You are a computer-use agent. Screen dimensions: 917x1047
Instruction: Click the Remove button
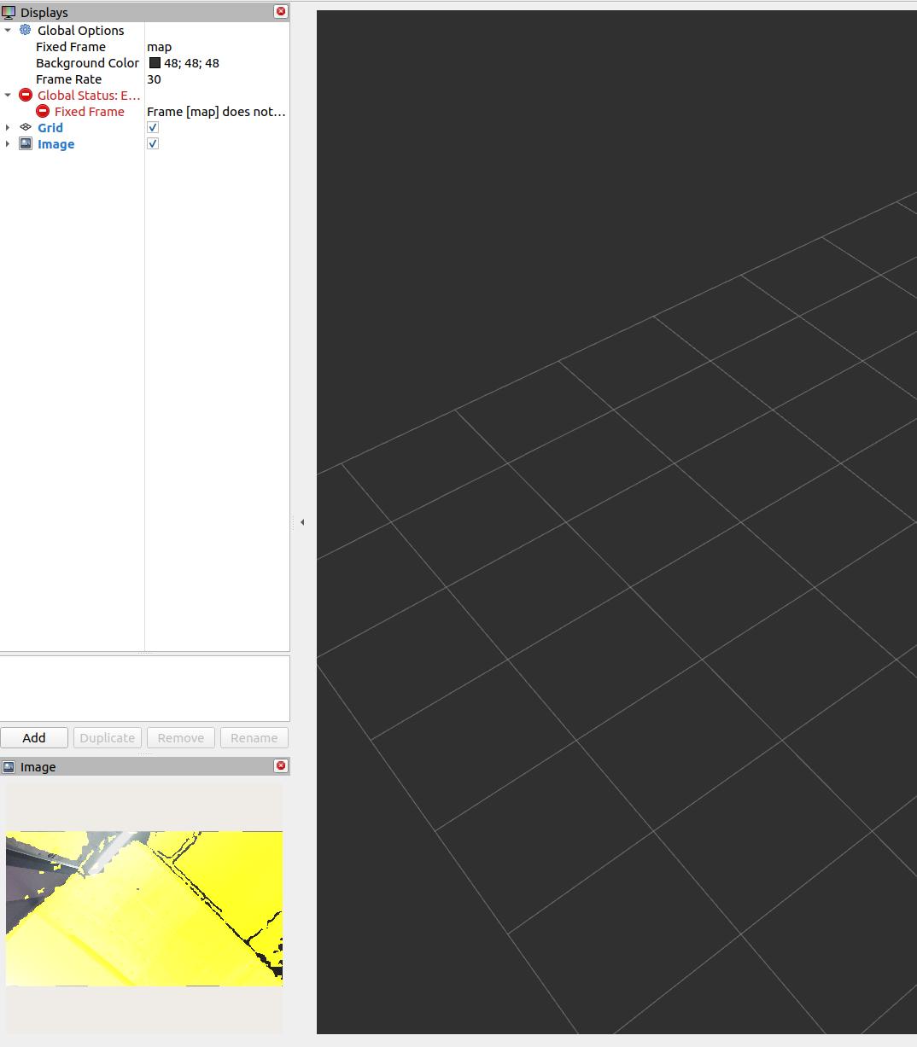coord(180,737)
